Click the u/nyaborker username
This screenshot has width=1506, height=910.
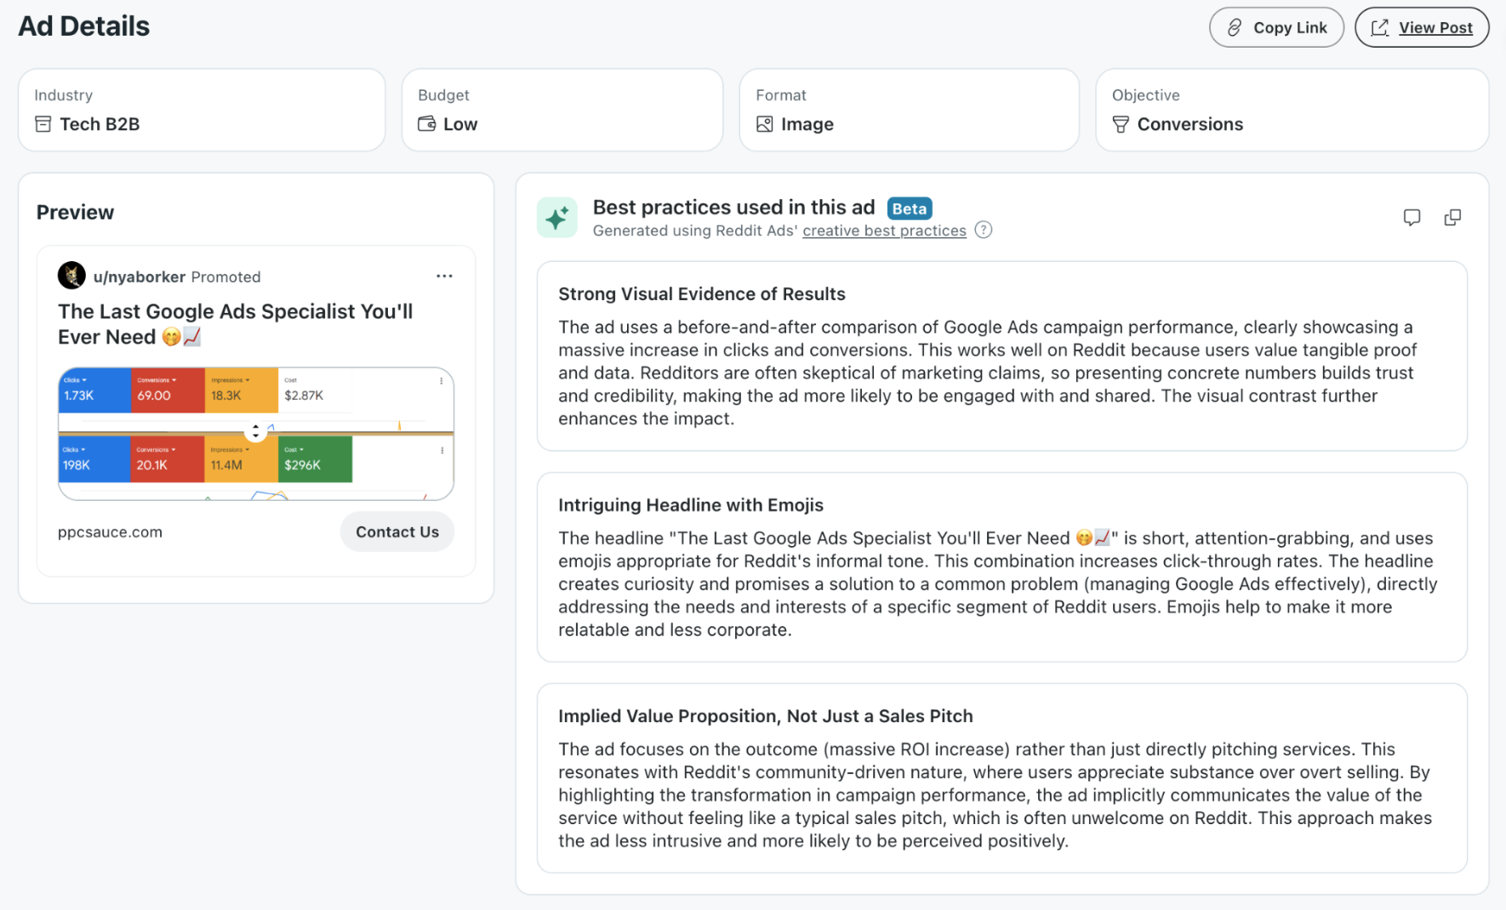[139, 277]
